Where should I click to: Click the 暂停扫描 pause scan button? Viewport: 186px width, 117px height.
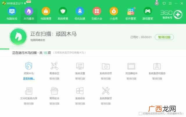164,37
